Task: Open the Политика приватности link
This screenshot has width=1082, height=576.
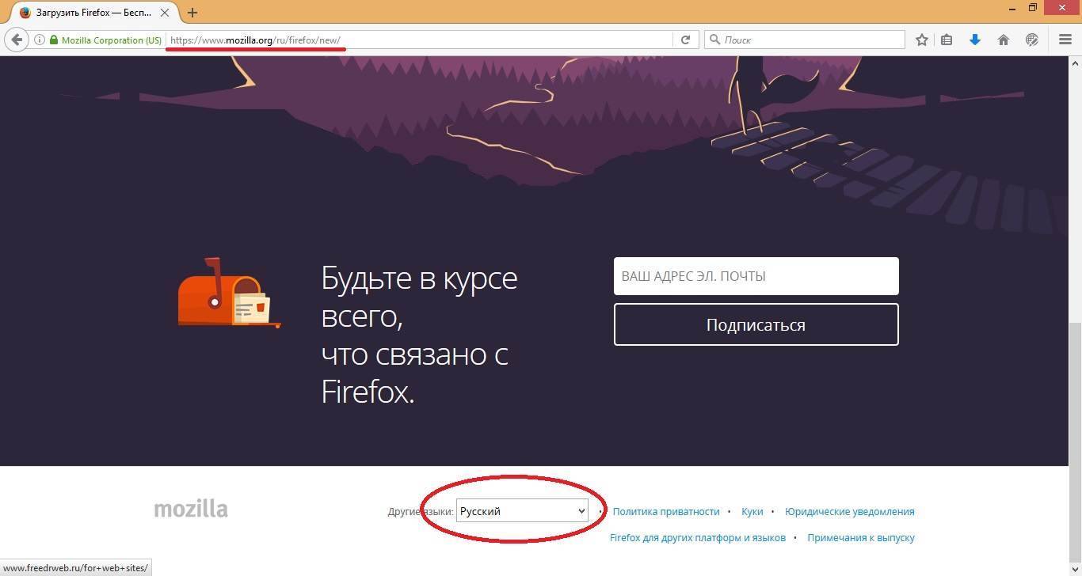Action: coord(665,512)
